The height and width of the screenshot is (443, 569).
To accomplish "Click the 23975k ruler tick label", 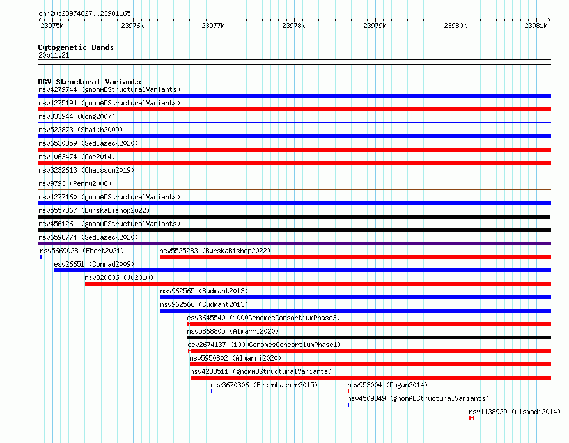I will pos(52,26).
